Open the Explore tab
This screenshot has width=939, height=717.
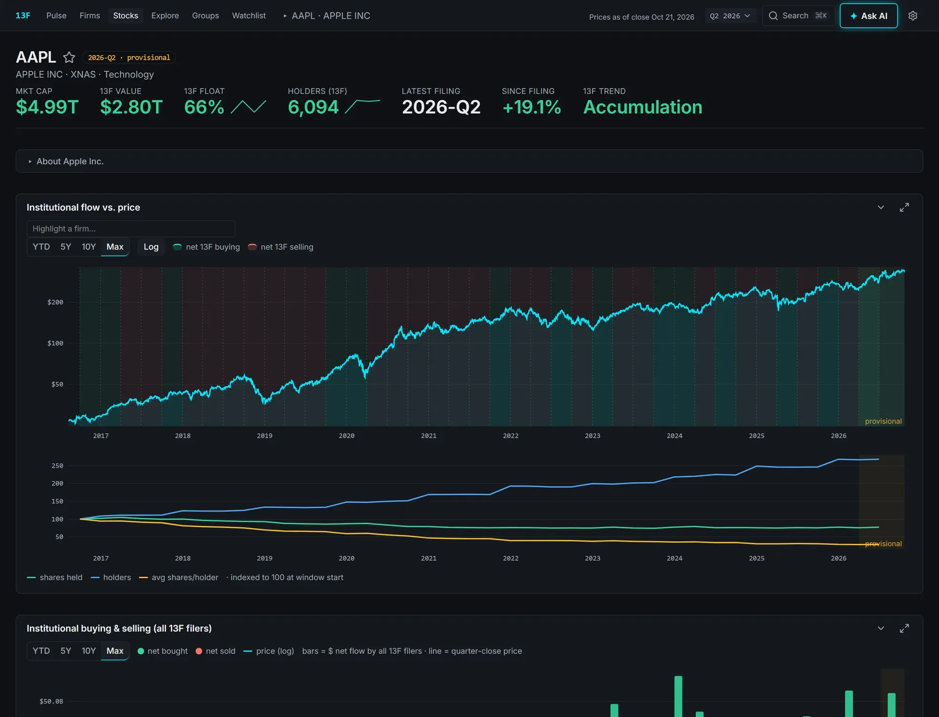[165, 15]
